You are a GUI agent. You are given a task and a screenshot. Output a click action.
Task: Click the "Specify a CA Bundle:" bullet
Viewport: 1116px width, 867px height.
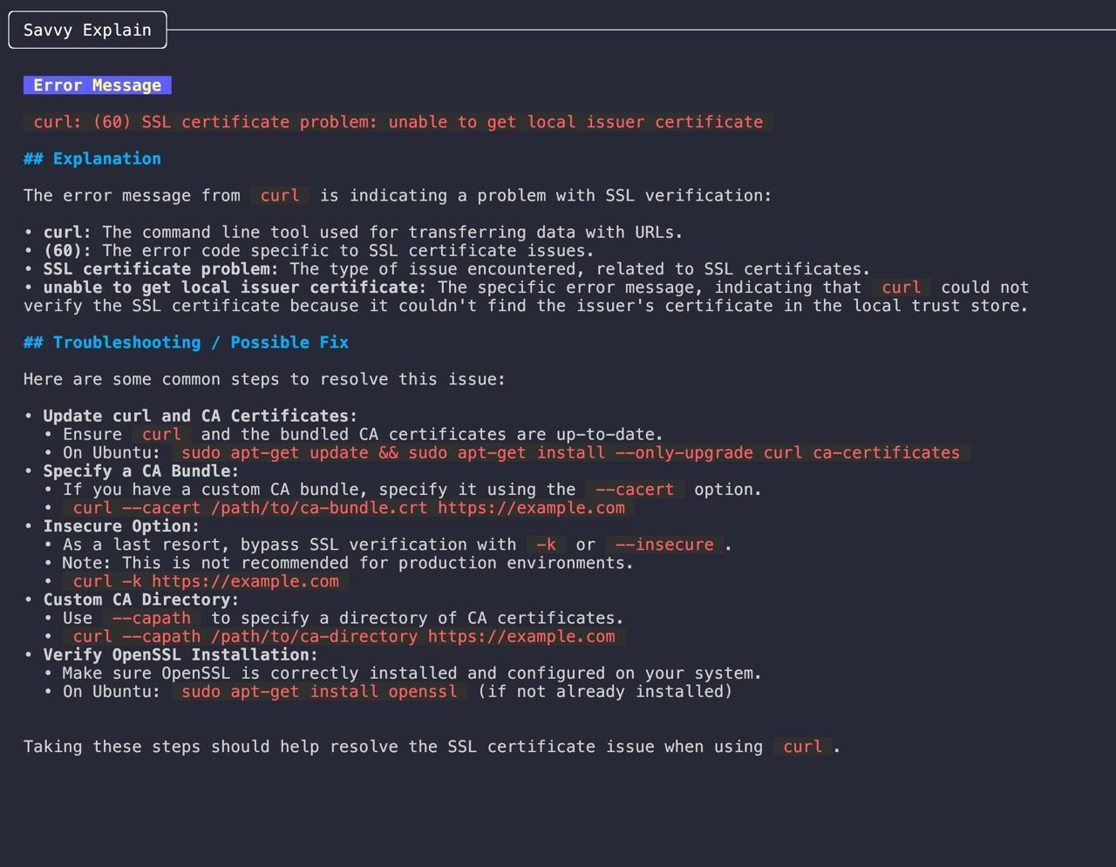tap(140, 471)
